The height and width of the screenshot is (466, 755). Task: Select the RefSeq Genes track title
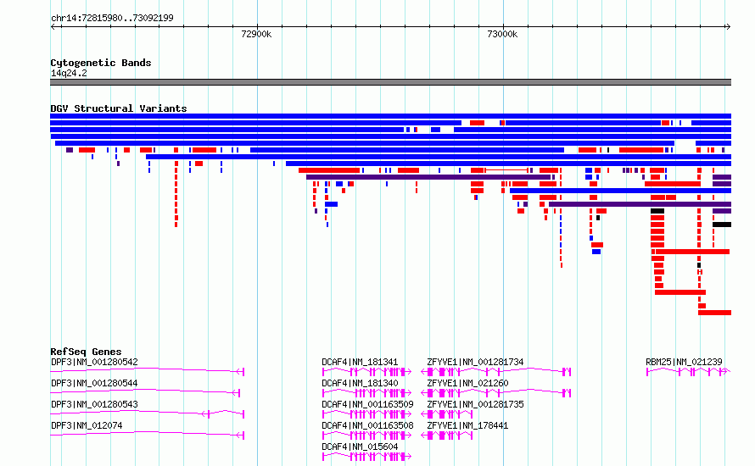pos(86,352)
